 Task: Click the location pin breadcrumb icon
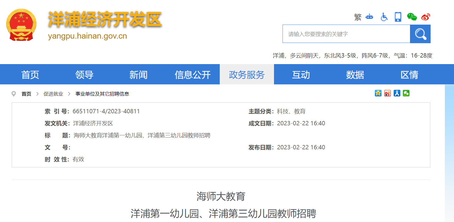click(x=14, y=94)
